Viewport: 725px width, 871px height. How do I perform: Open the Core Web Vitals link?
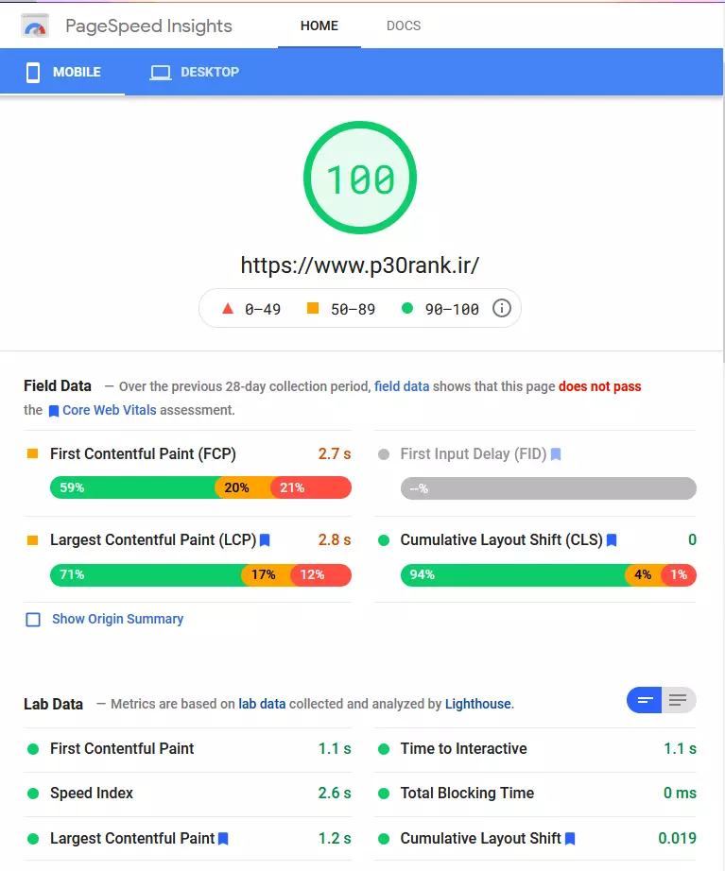point(109,411)
